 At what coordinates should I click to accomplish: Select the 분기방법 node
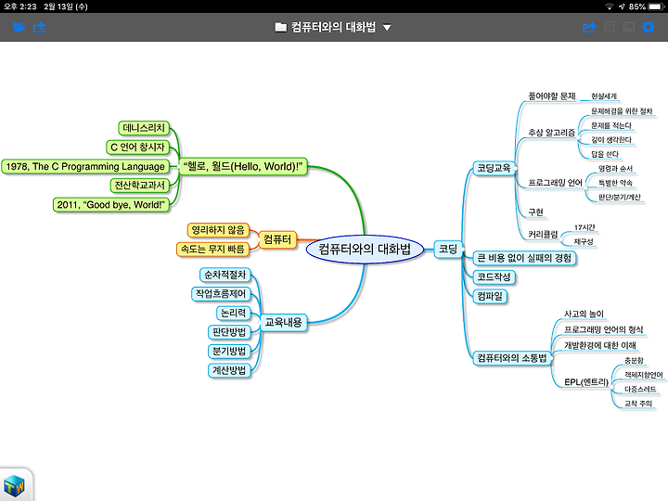(229, 351)
